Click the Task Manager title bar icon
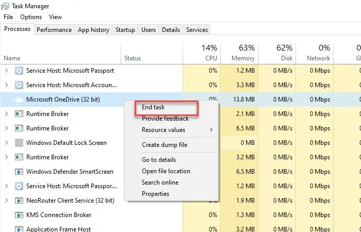Screen dimensions: 361x232 5,6
